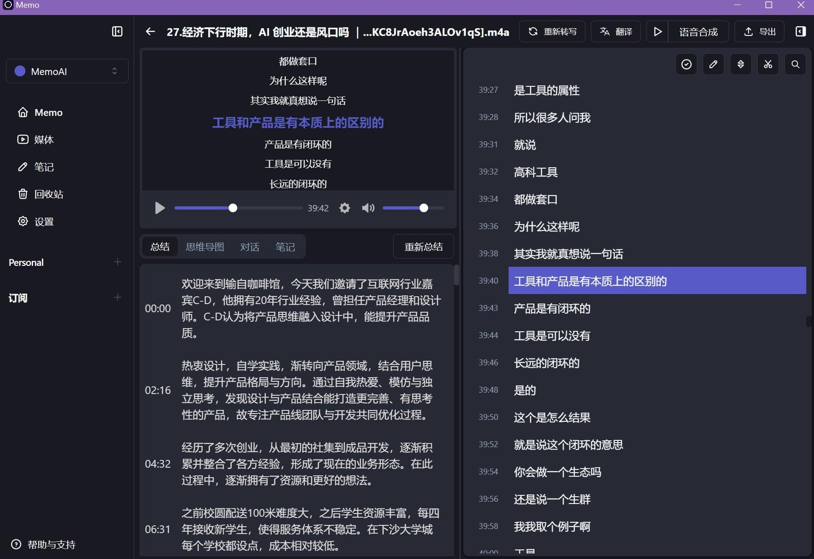Click the file title 27.经济下行时期
Viewport: 814px width, 559px height.
338,32
